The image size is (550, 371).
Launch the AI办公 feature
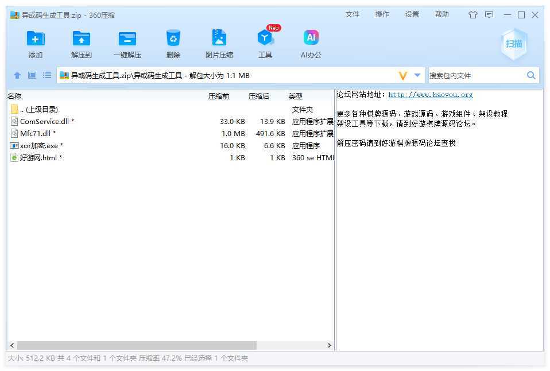pyautogui.click(x=311, y=39)
